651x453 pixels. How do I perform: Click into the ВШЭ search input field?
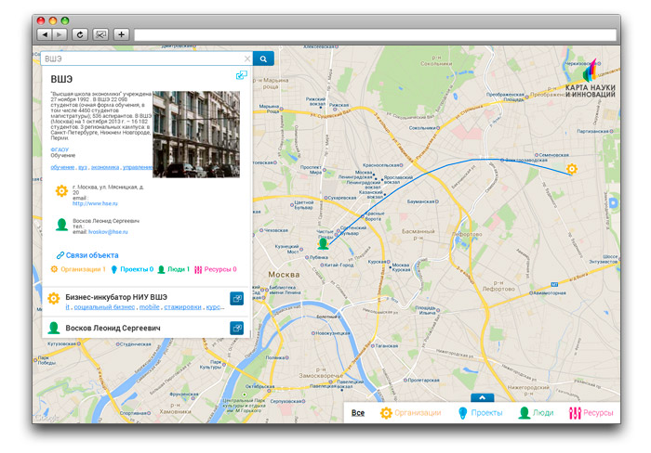click(x=139, y=58)
